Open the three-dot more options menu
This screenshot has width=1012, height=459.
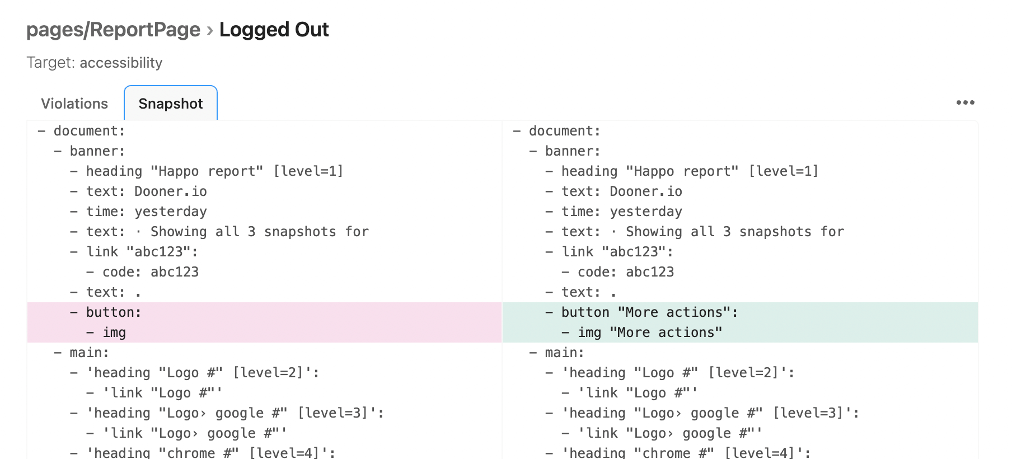[965, 102]
